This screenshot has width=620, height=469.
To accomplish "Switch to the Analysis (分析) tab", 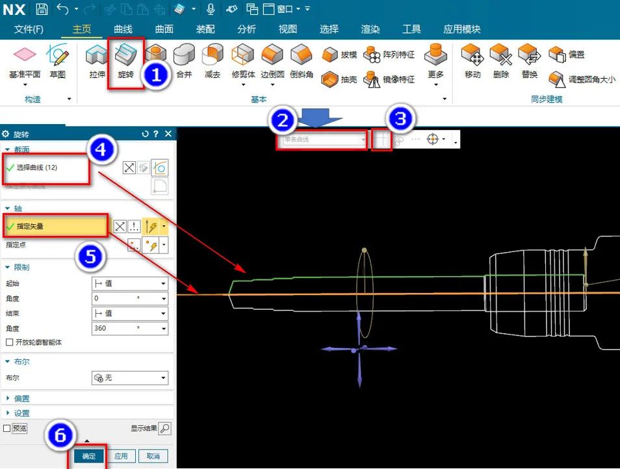I will 246,29.
